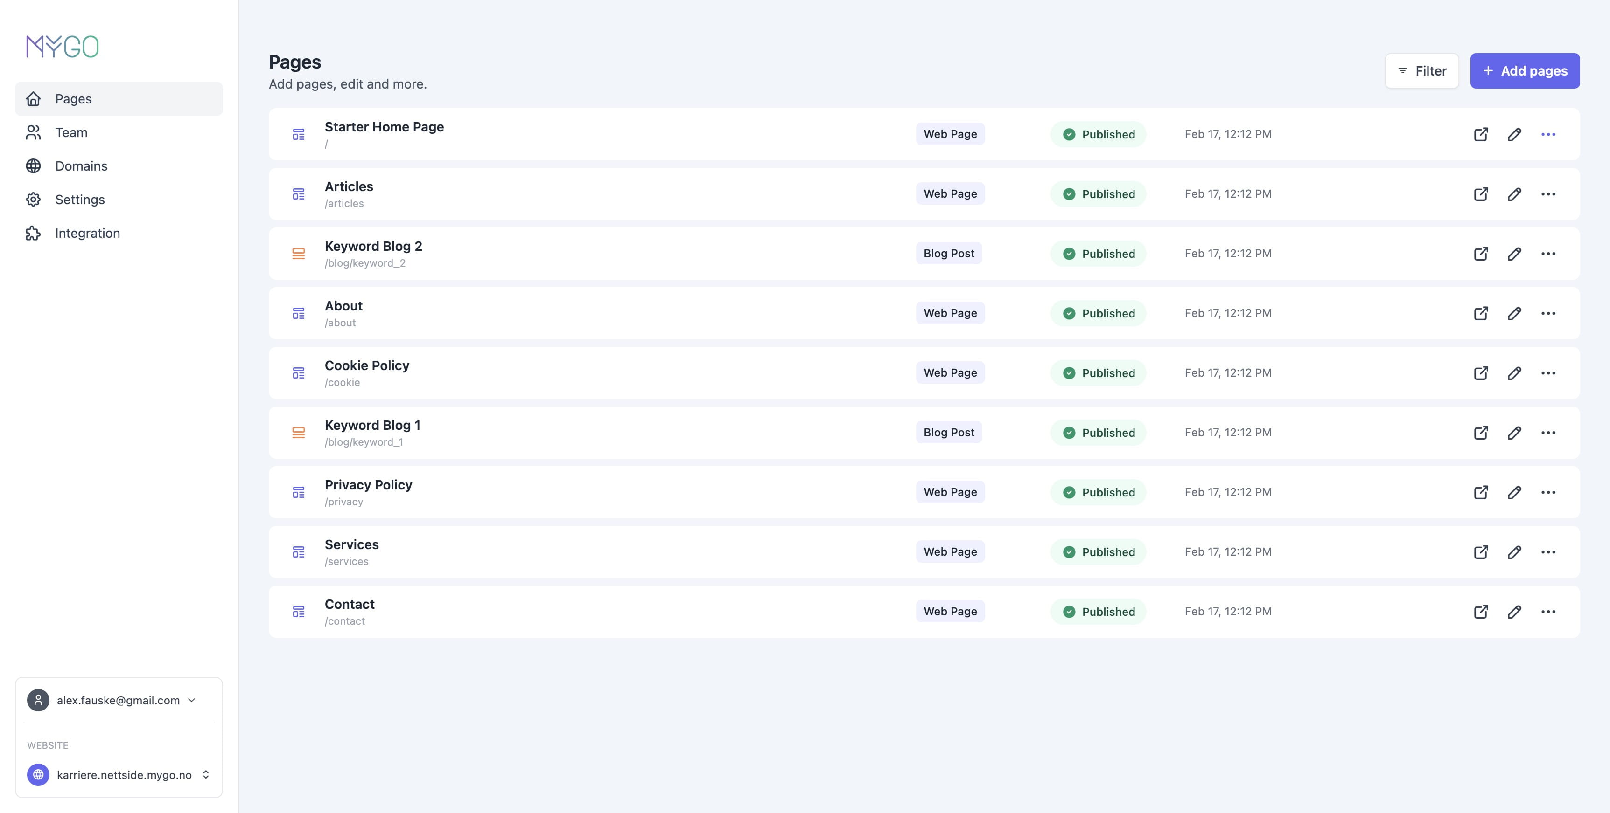
Task: Open Starter Home Page in new tab icon
Action: 1481,134
